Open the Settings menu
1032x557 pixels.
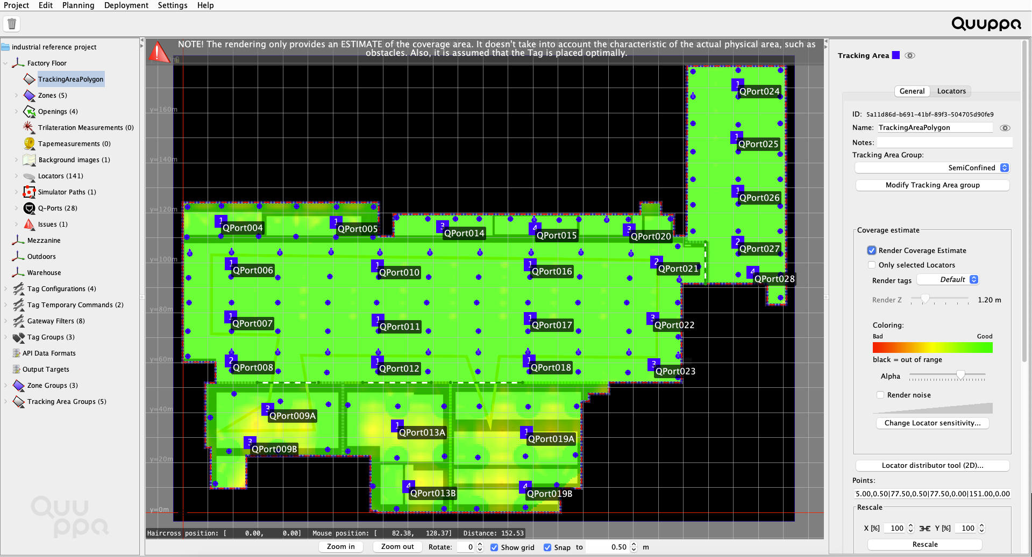[173, 5]
